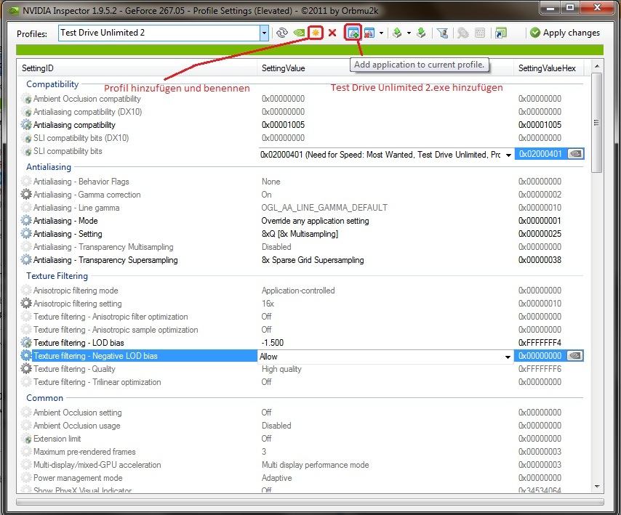Remove application from profile icon
This screenshot has height=515, width=621.
(x=369, y=33)
